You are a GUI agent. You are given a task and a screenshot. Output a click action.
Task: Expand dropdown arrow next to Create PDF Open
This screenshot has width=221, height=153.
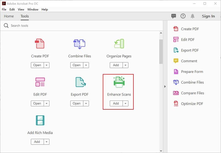(x=46, y=65)
